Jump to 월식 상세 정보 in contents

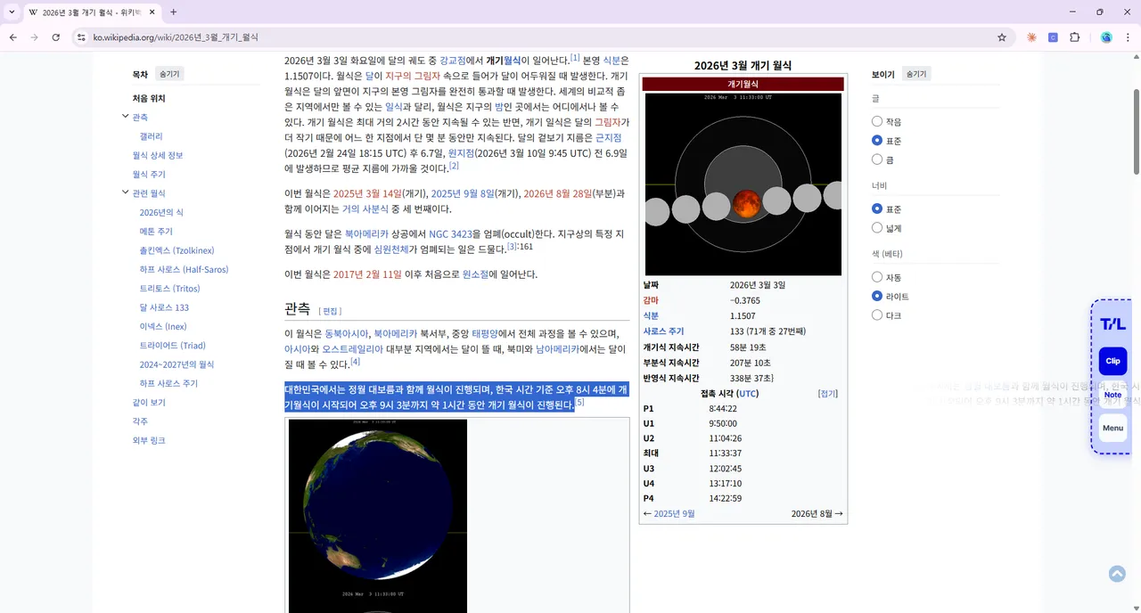pyautogui.click(x=158, y=155)
